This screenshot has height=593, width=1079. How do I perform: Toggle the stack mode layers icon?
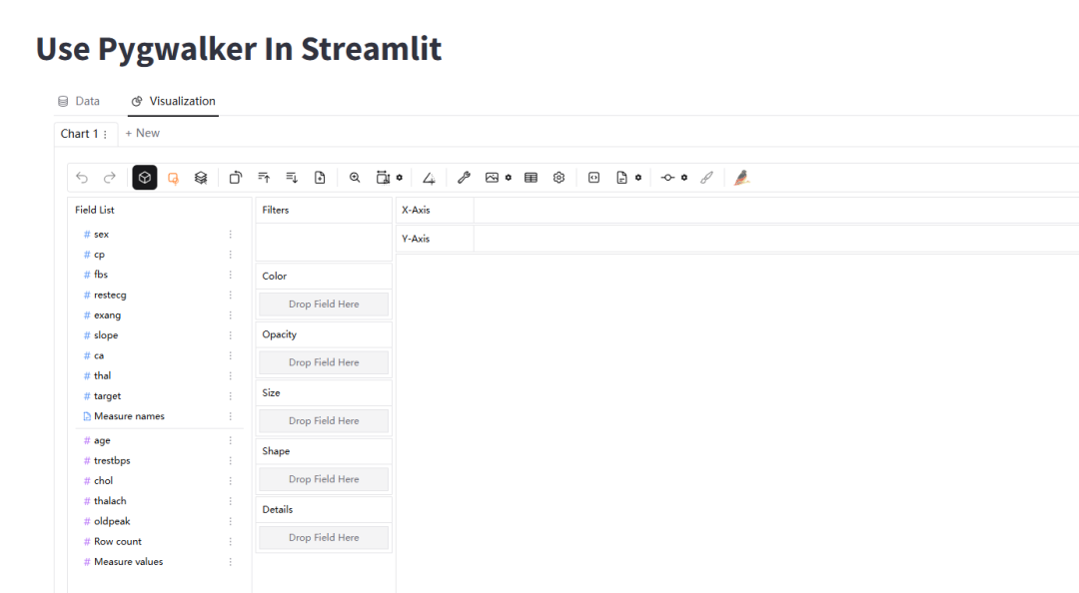pyautogui.click(x=201, y=178)
